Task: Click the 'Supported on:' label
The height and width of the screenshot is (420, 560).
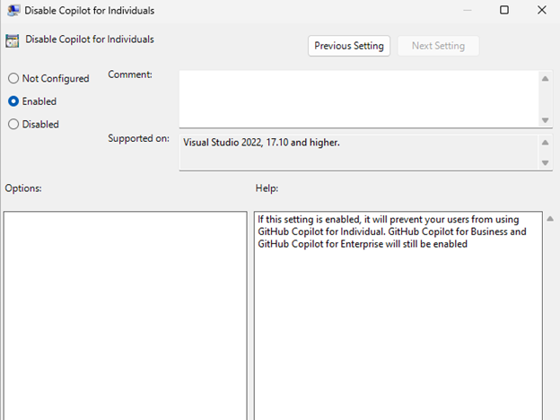Action: click(x=138, y=138)
